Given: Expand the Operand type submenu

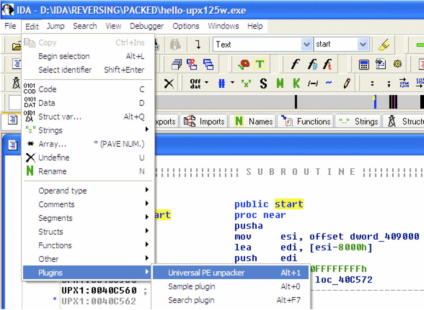Looking at the screenshot, I should (88, 191).
